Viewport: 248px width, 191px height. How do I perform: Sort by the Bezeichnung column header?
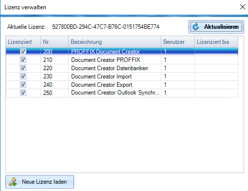click(x=114, y=42)
